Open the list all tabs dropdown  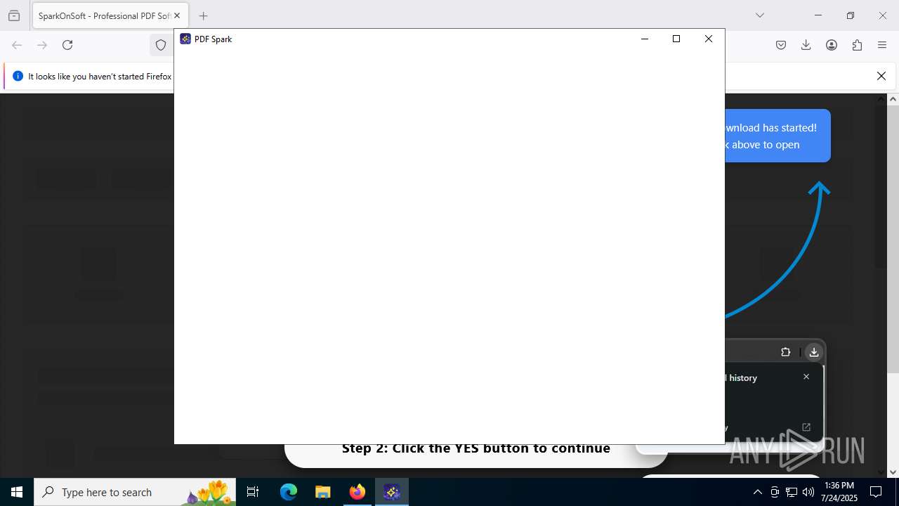[x=759, y=15]
